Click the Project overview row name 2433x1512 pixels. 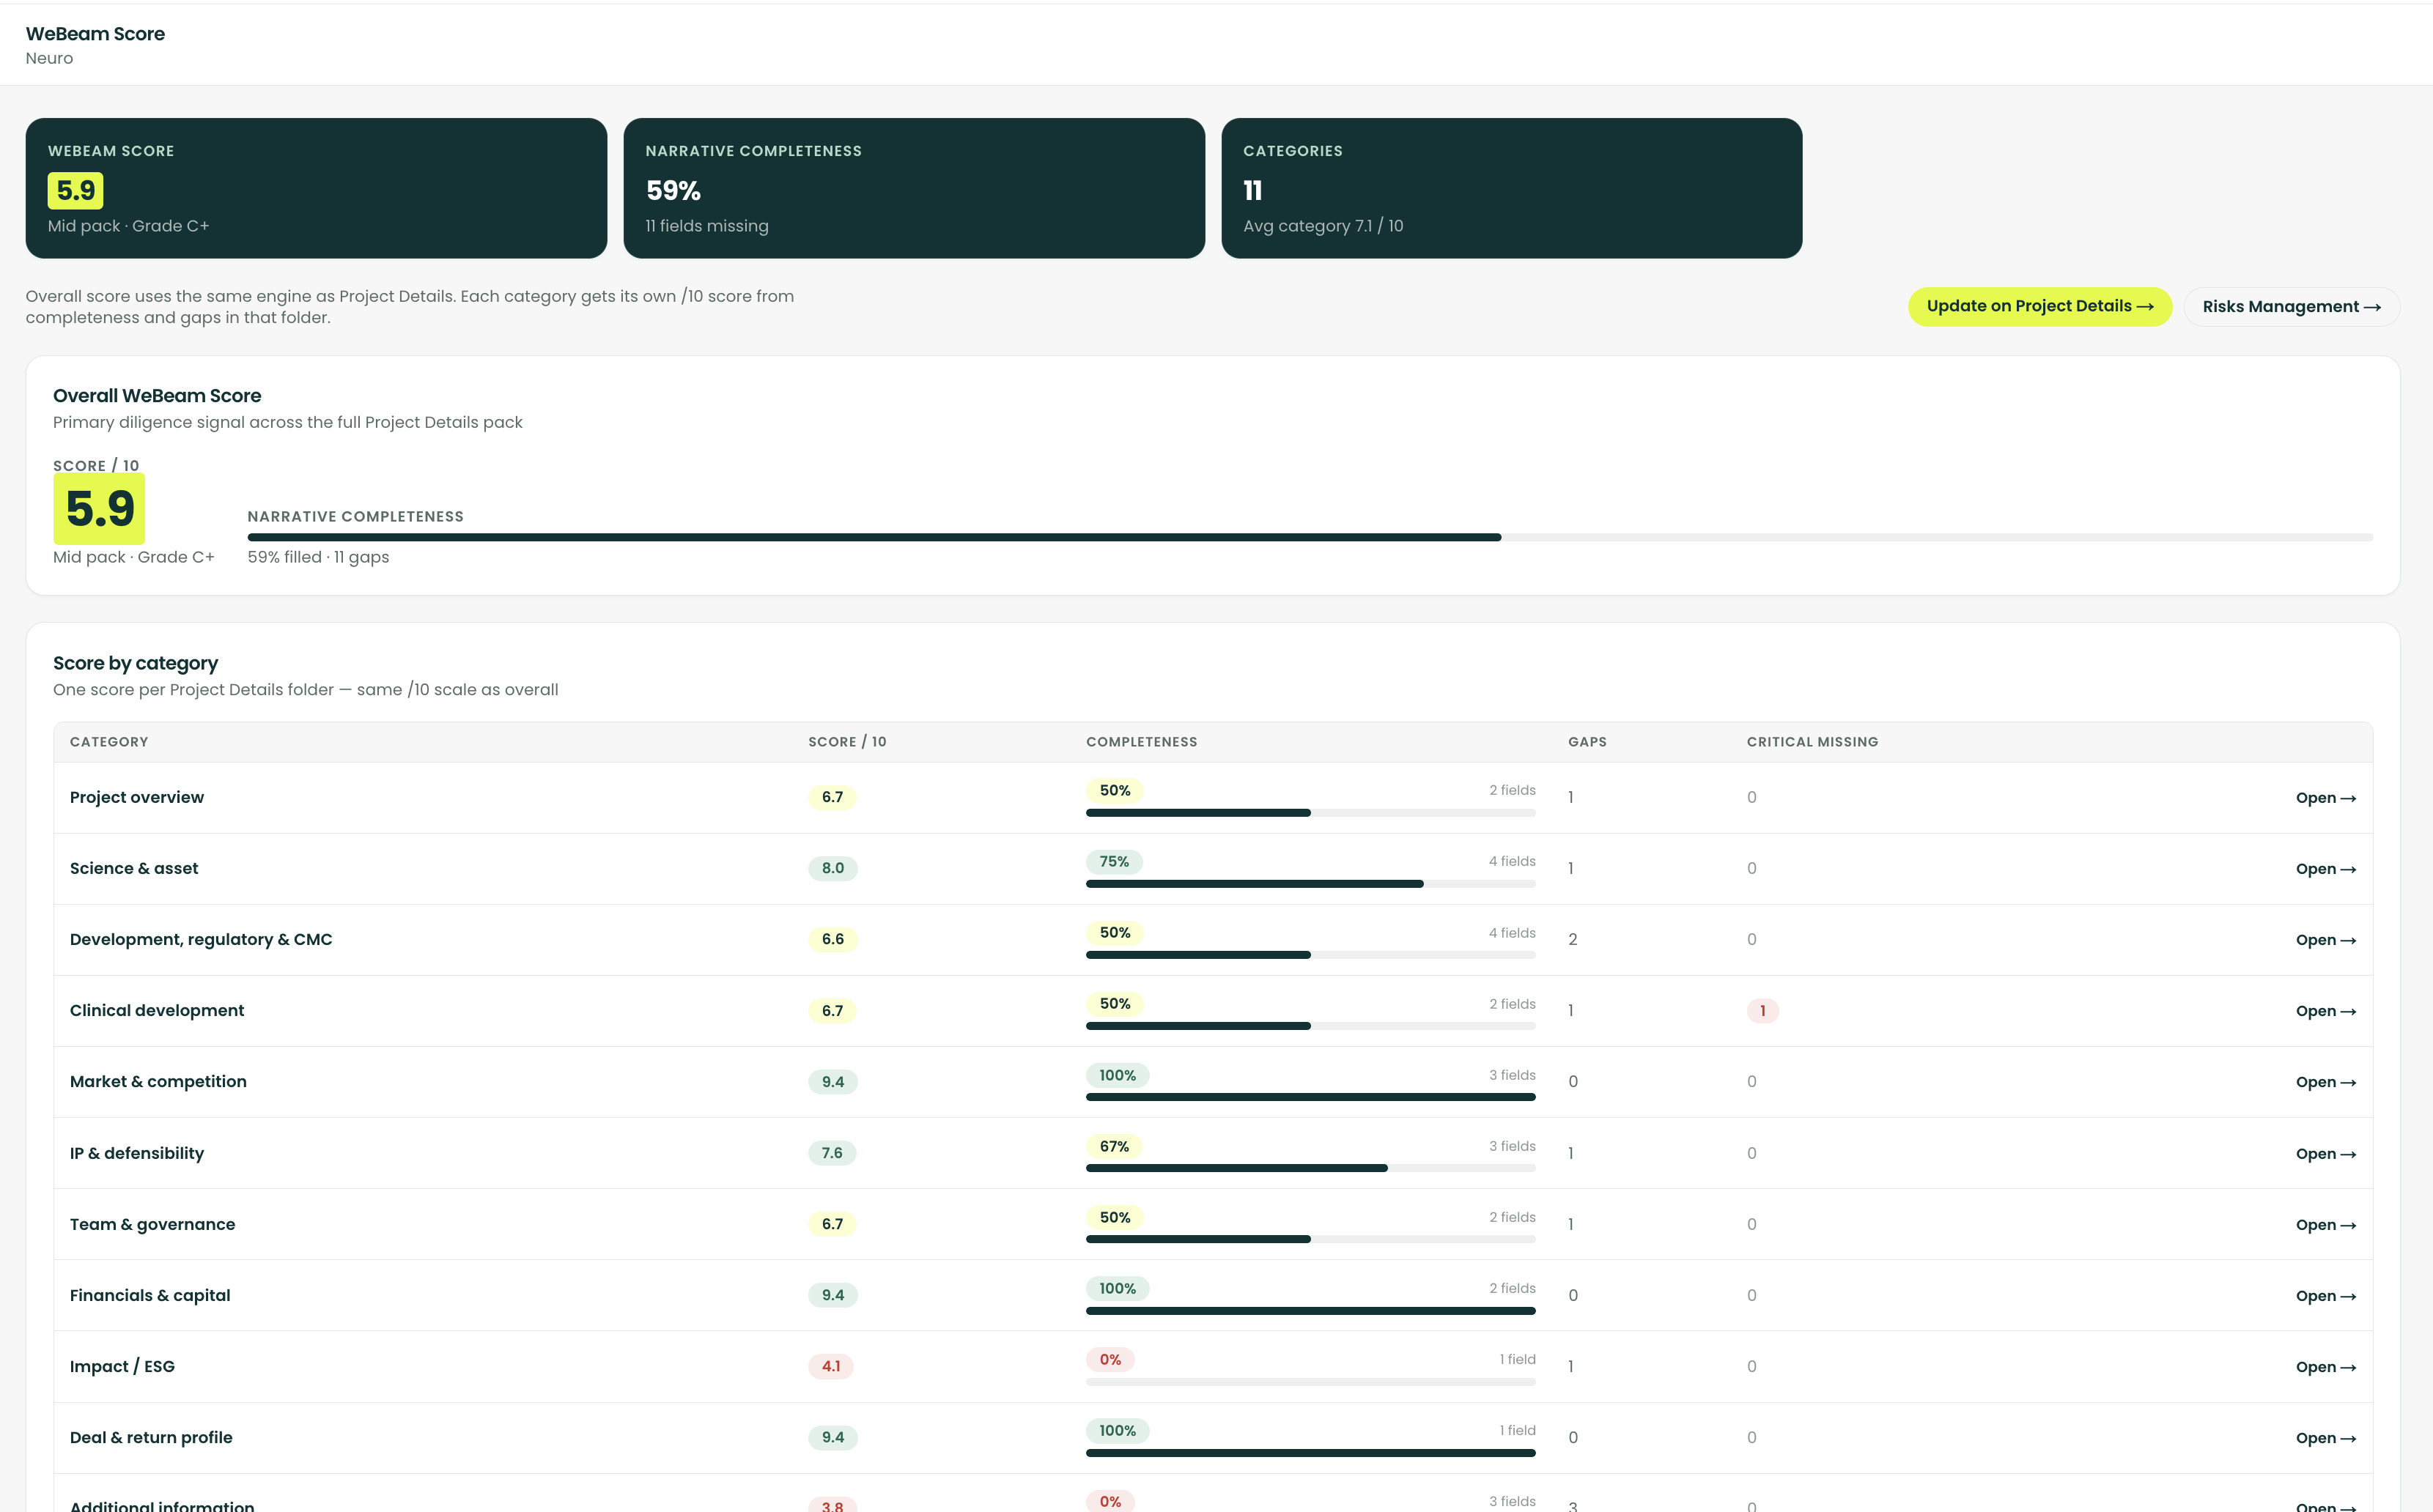pyautogui.click(x=137, y=797)
